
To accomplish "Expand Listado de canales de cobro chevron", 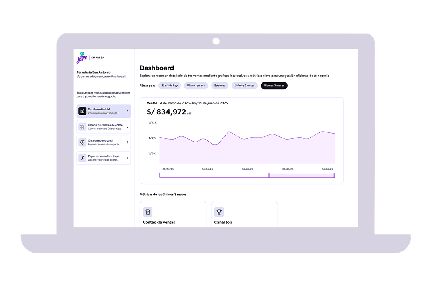I will (127, 127).
